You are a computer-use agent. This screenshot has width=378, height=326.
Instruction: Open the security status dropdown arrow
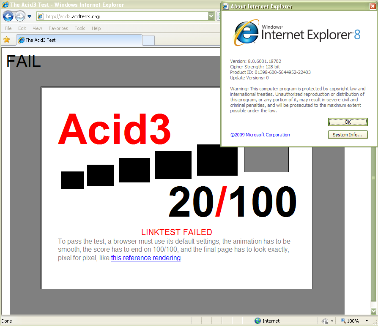[332, 321]
